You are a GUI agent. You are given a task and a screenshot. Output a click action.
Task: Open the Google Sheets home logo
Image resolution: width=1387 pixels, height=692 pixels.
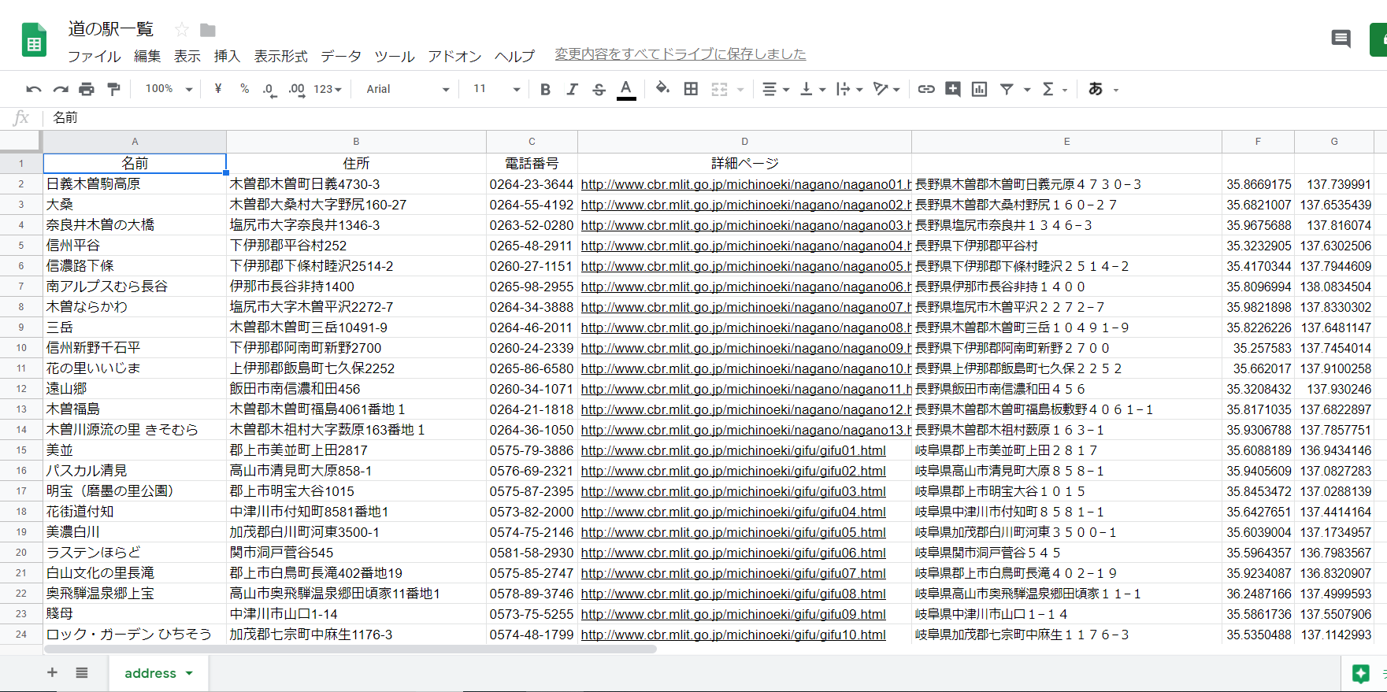(x=34, y=39)
